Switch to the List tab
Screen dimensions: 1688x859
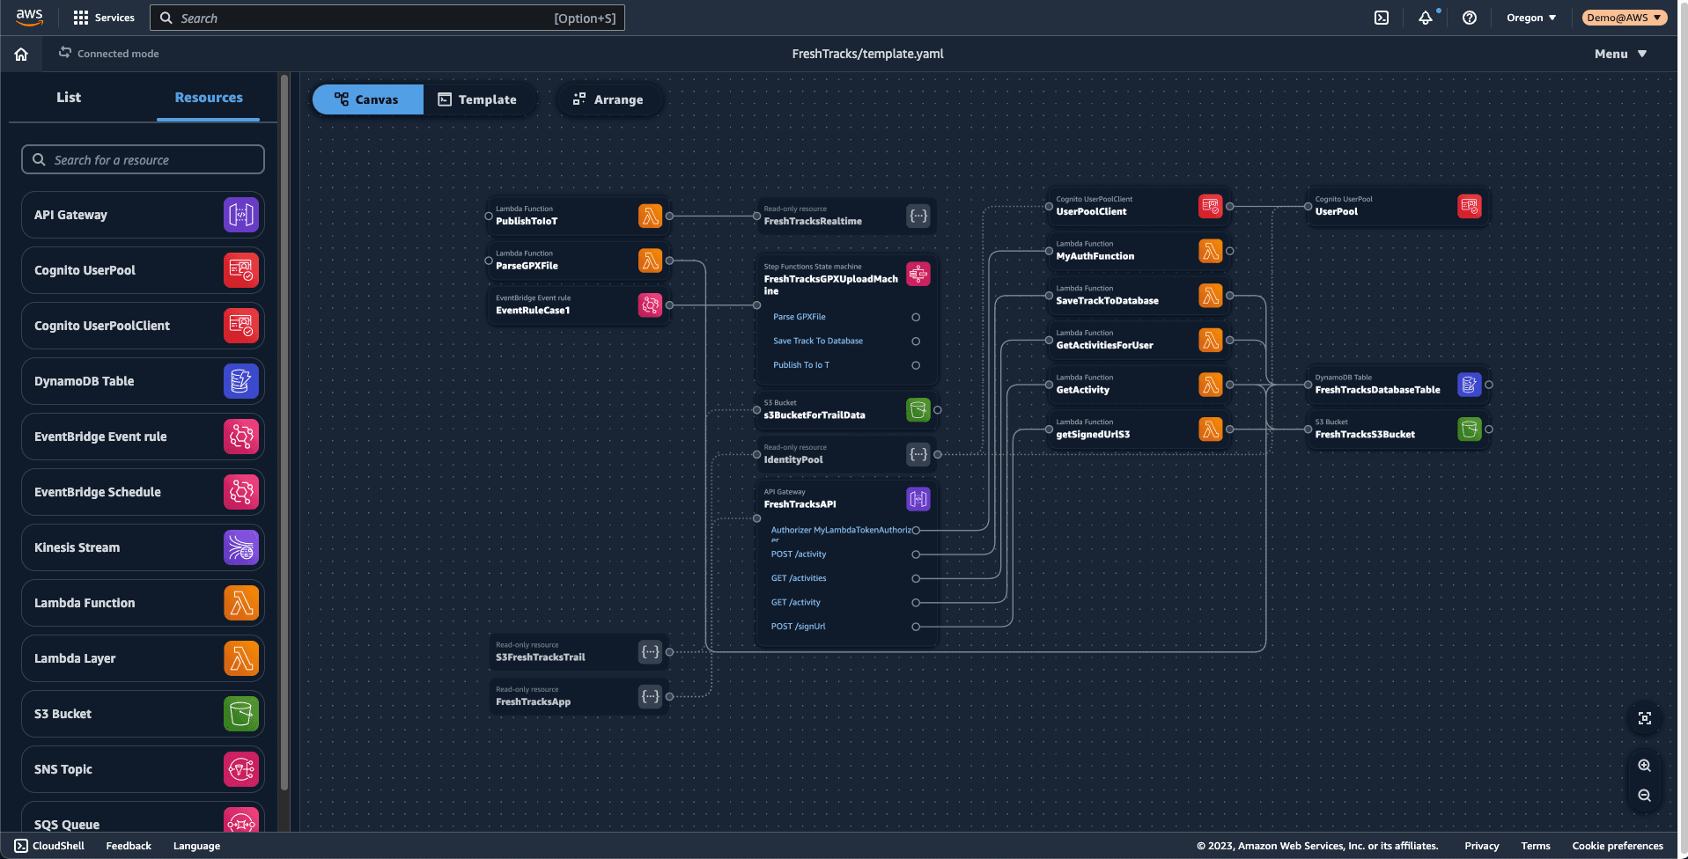pyautogui.click(x=69, y=98)
